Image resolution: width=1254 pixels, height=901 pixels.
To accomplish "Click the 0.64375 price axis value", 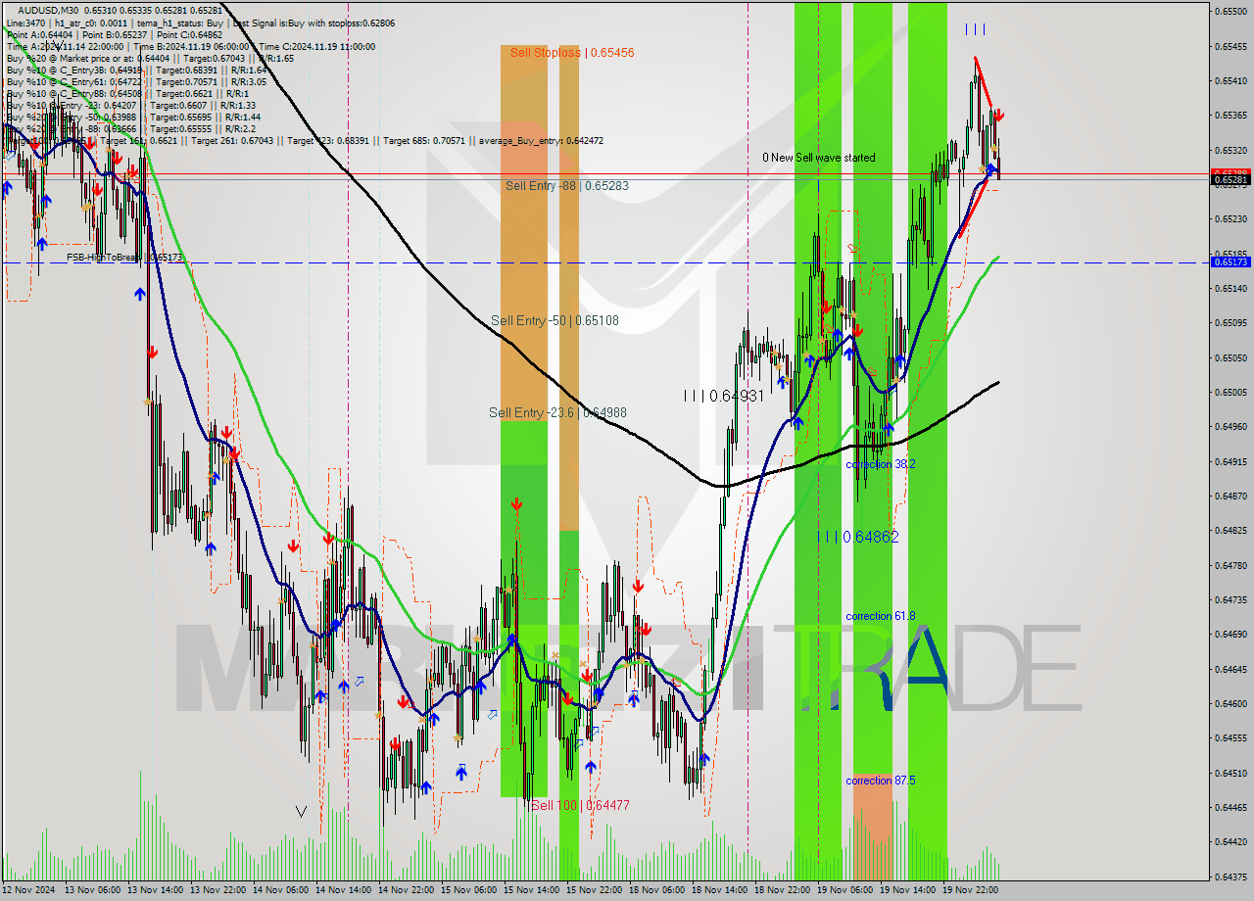I will click(x=1230, y=877).
